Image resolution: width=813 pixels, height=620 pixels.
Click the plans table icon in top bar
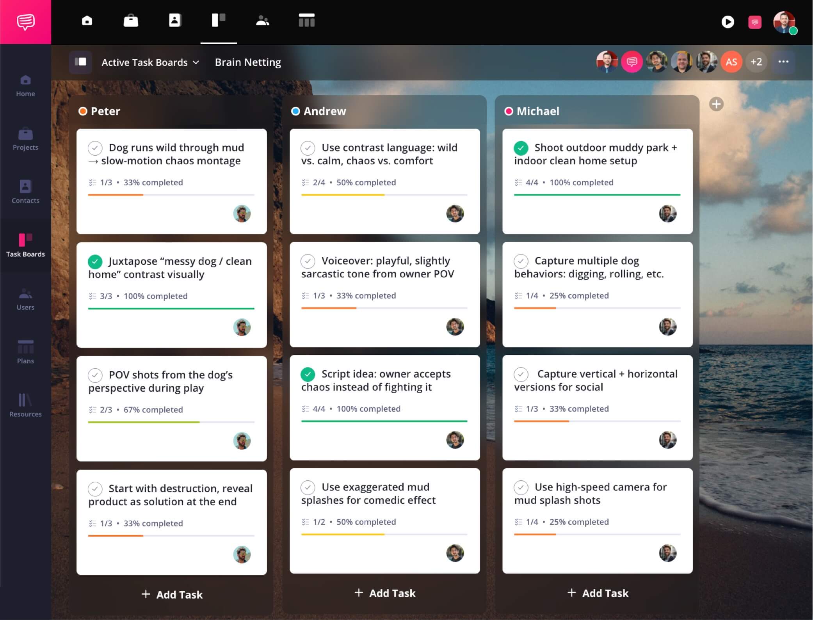point(306,20)
